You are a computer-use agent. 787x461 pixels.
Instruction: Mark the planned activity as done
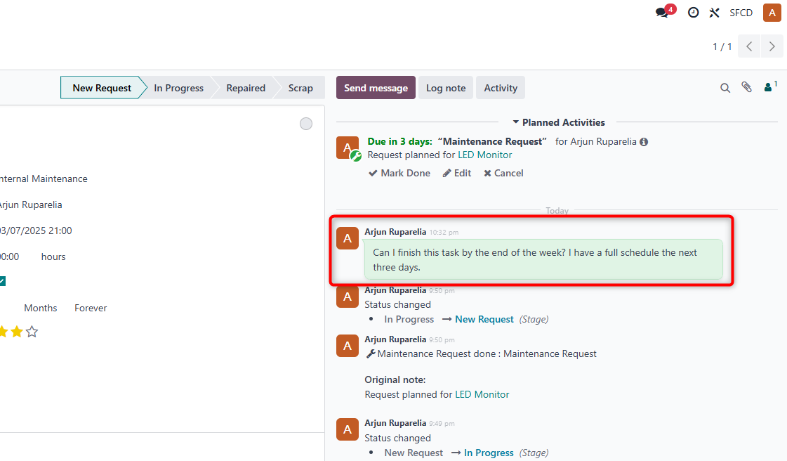pyautogui.click(x=399, y=173)
